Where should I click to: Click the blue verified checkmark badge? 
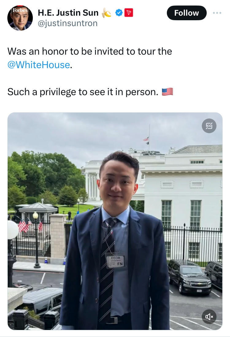119,13
